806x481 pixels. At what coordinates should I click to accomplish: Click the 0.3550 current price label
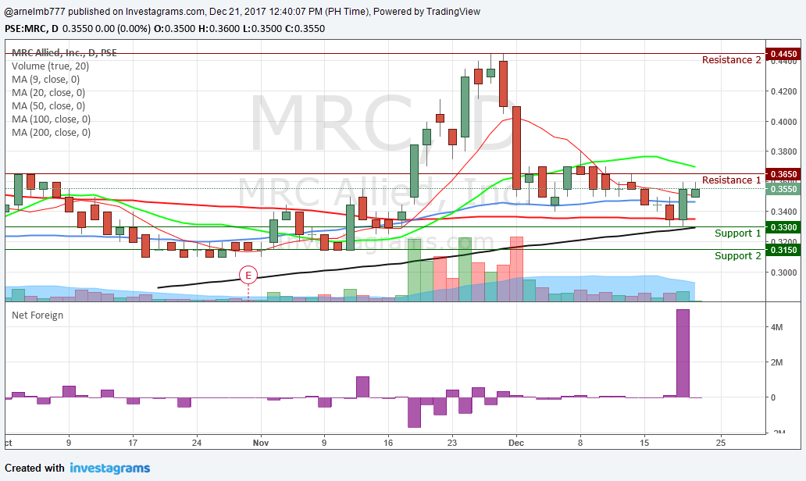(783, 189)
